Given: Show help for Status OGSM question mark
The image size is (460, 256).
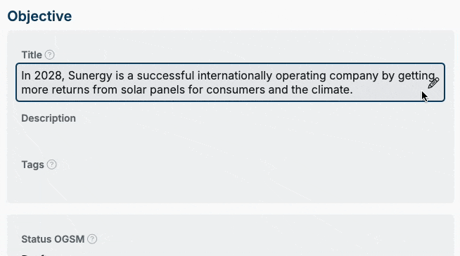Looking at the screenshot, I should pyautogui.click(x=92, y=239).
